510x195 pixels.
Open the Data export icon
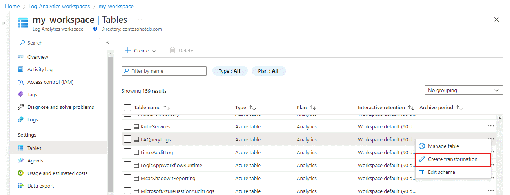(21, 186)
